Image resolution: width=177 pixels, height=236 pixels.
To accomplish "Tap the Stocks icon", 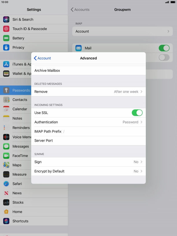I will click(x=6, y=202).
